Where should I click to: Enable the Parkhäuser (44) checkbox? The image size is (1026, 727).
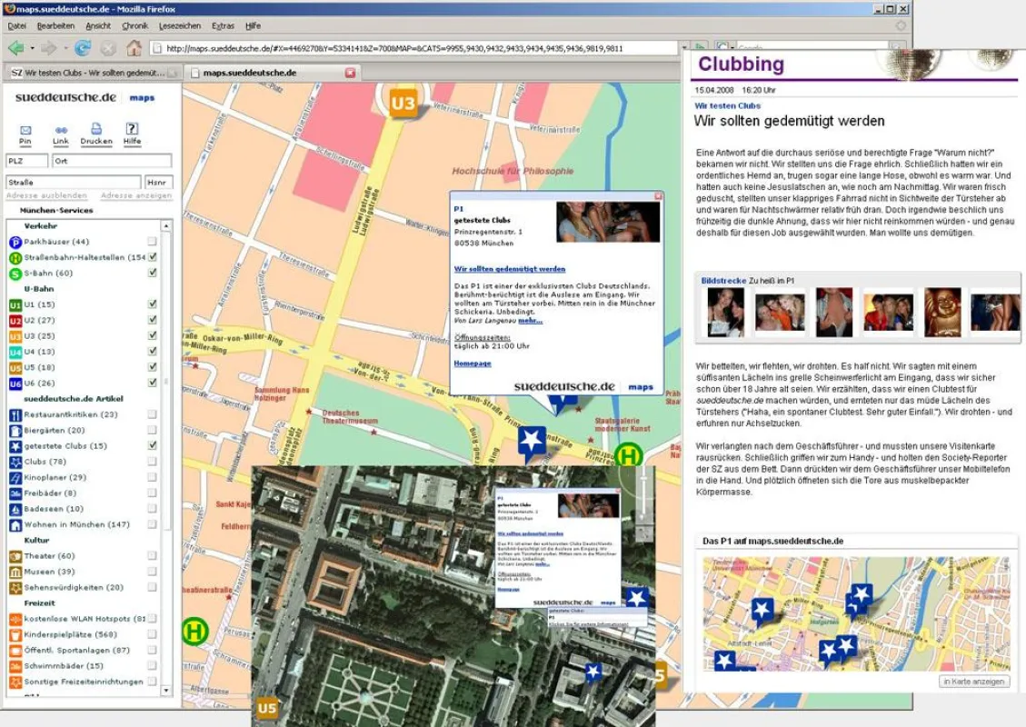[153, 242]
